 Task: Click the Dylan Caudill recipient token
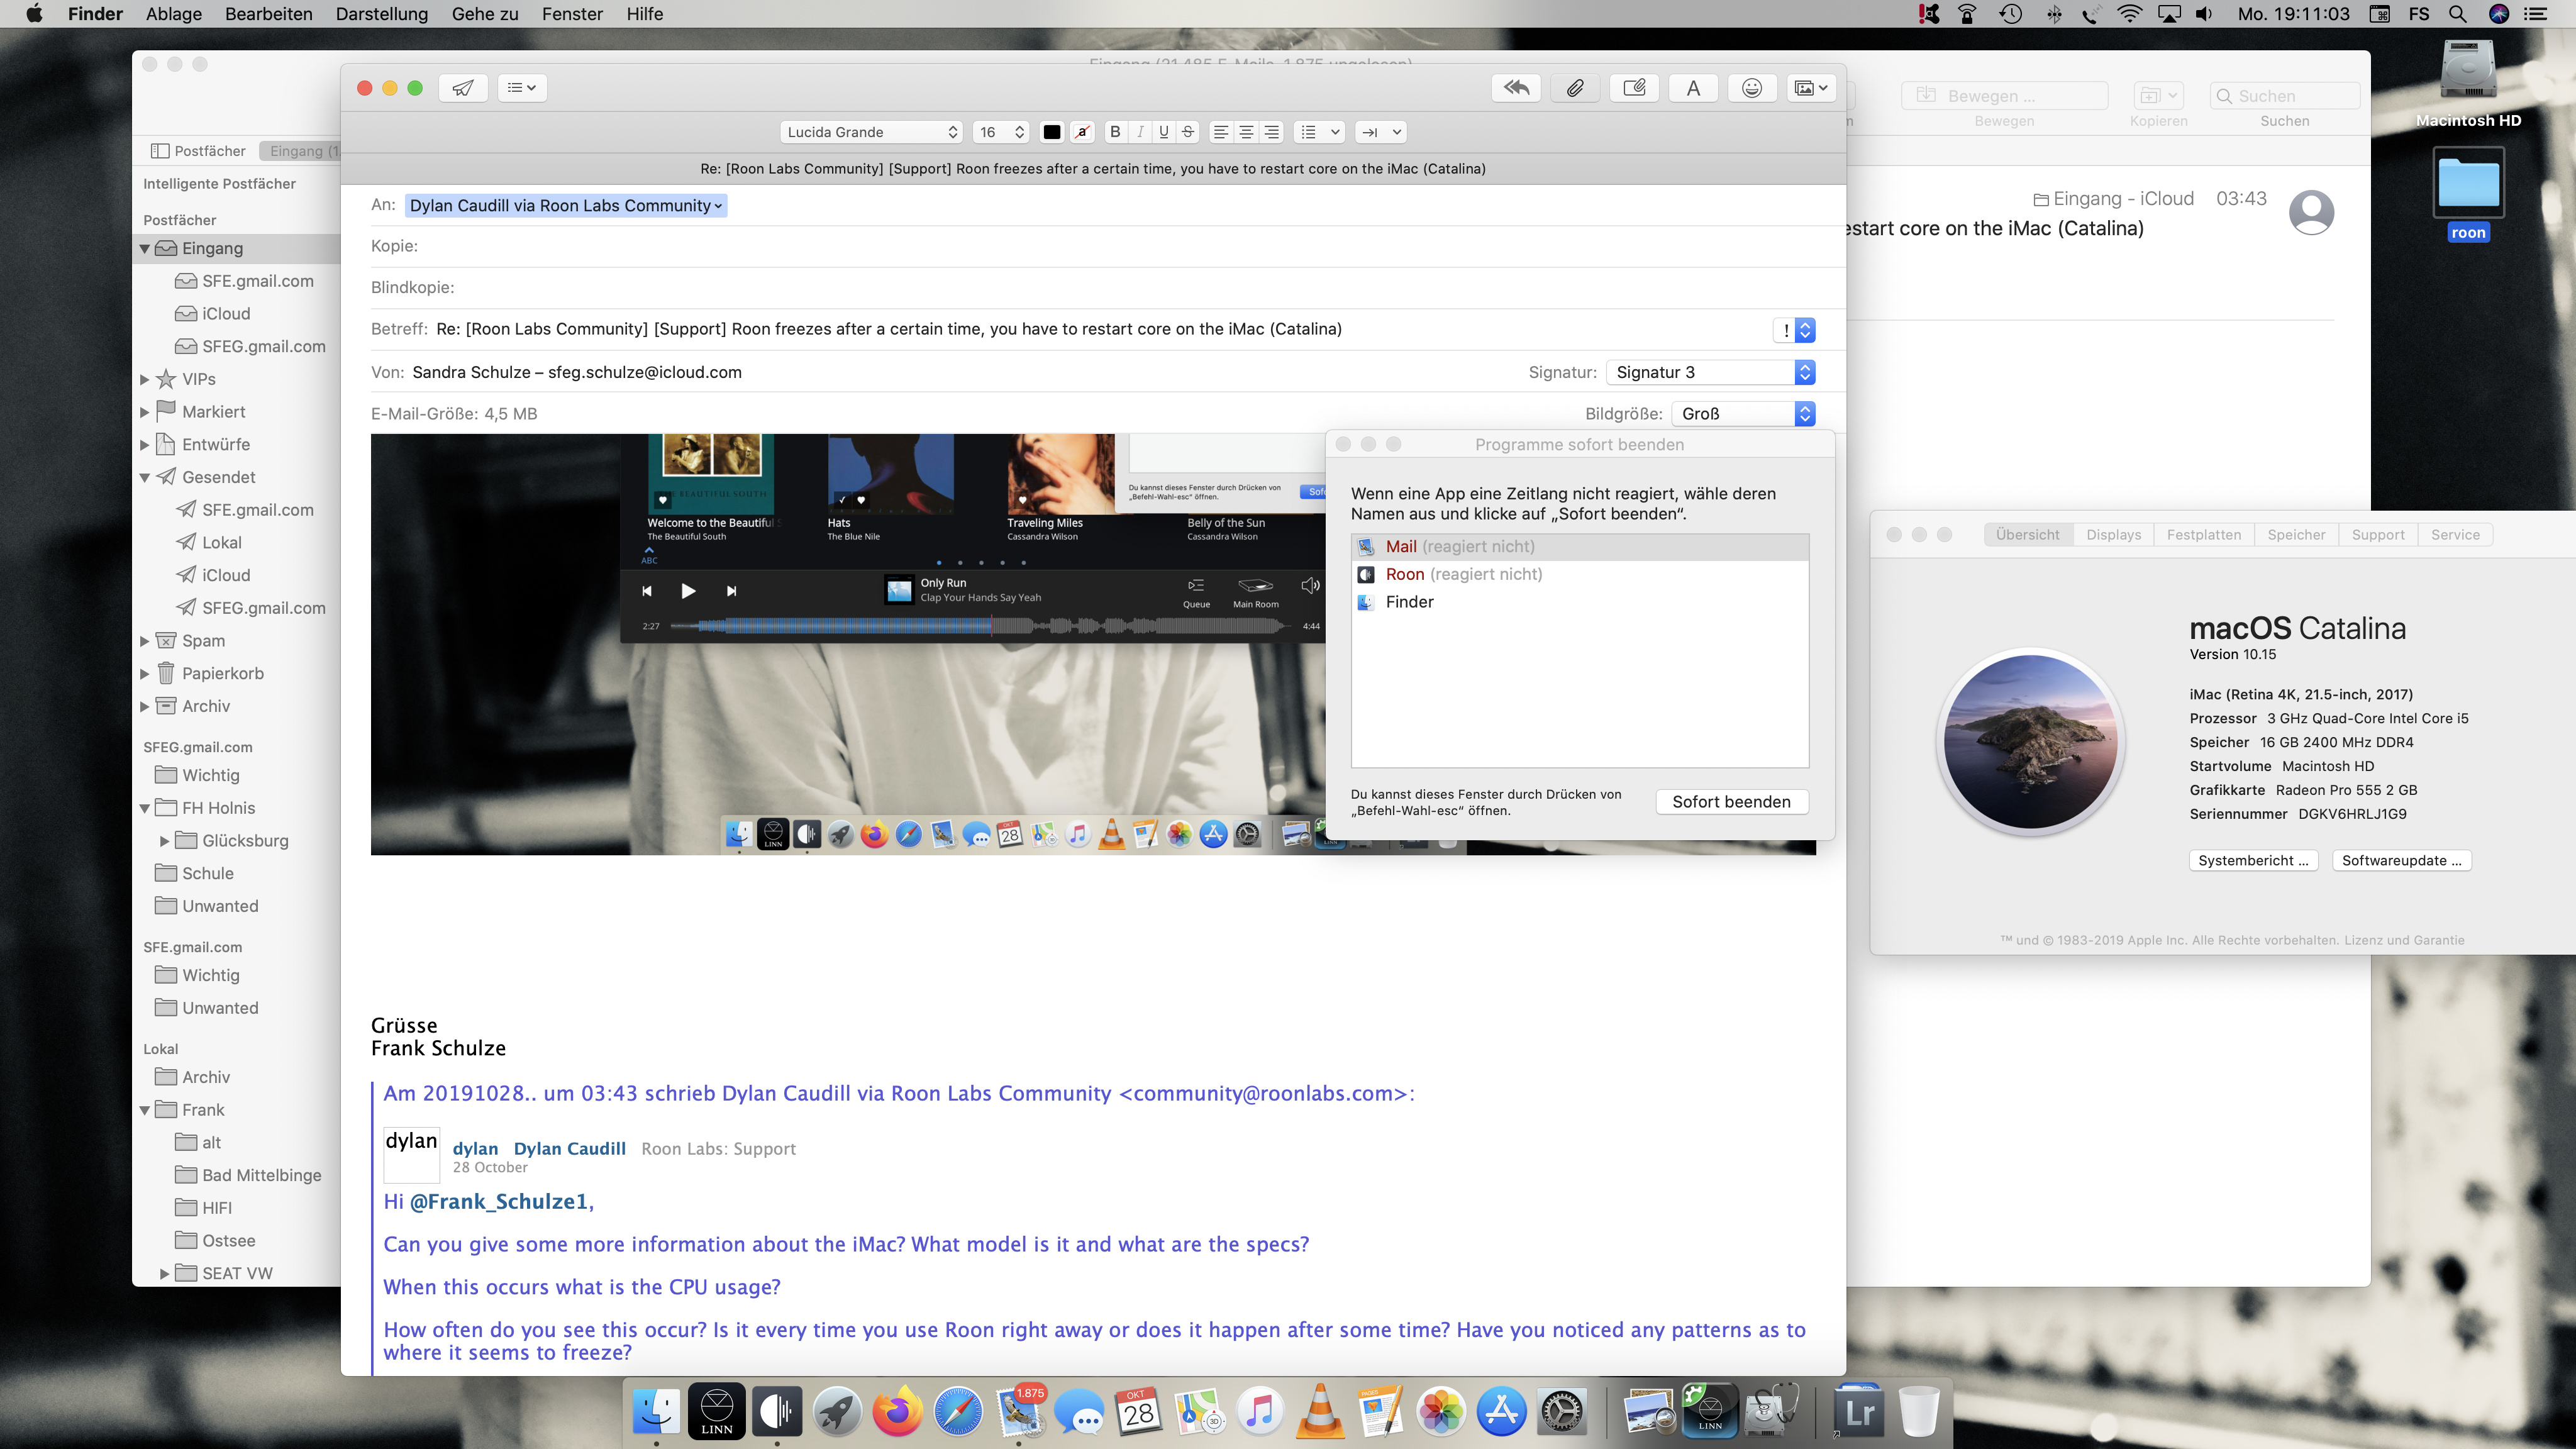coord(566,206)
